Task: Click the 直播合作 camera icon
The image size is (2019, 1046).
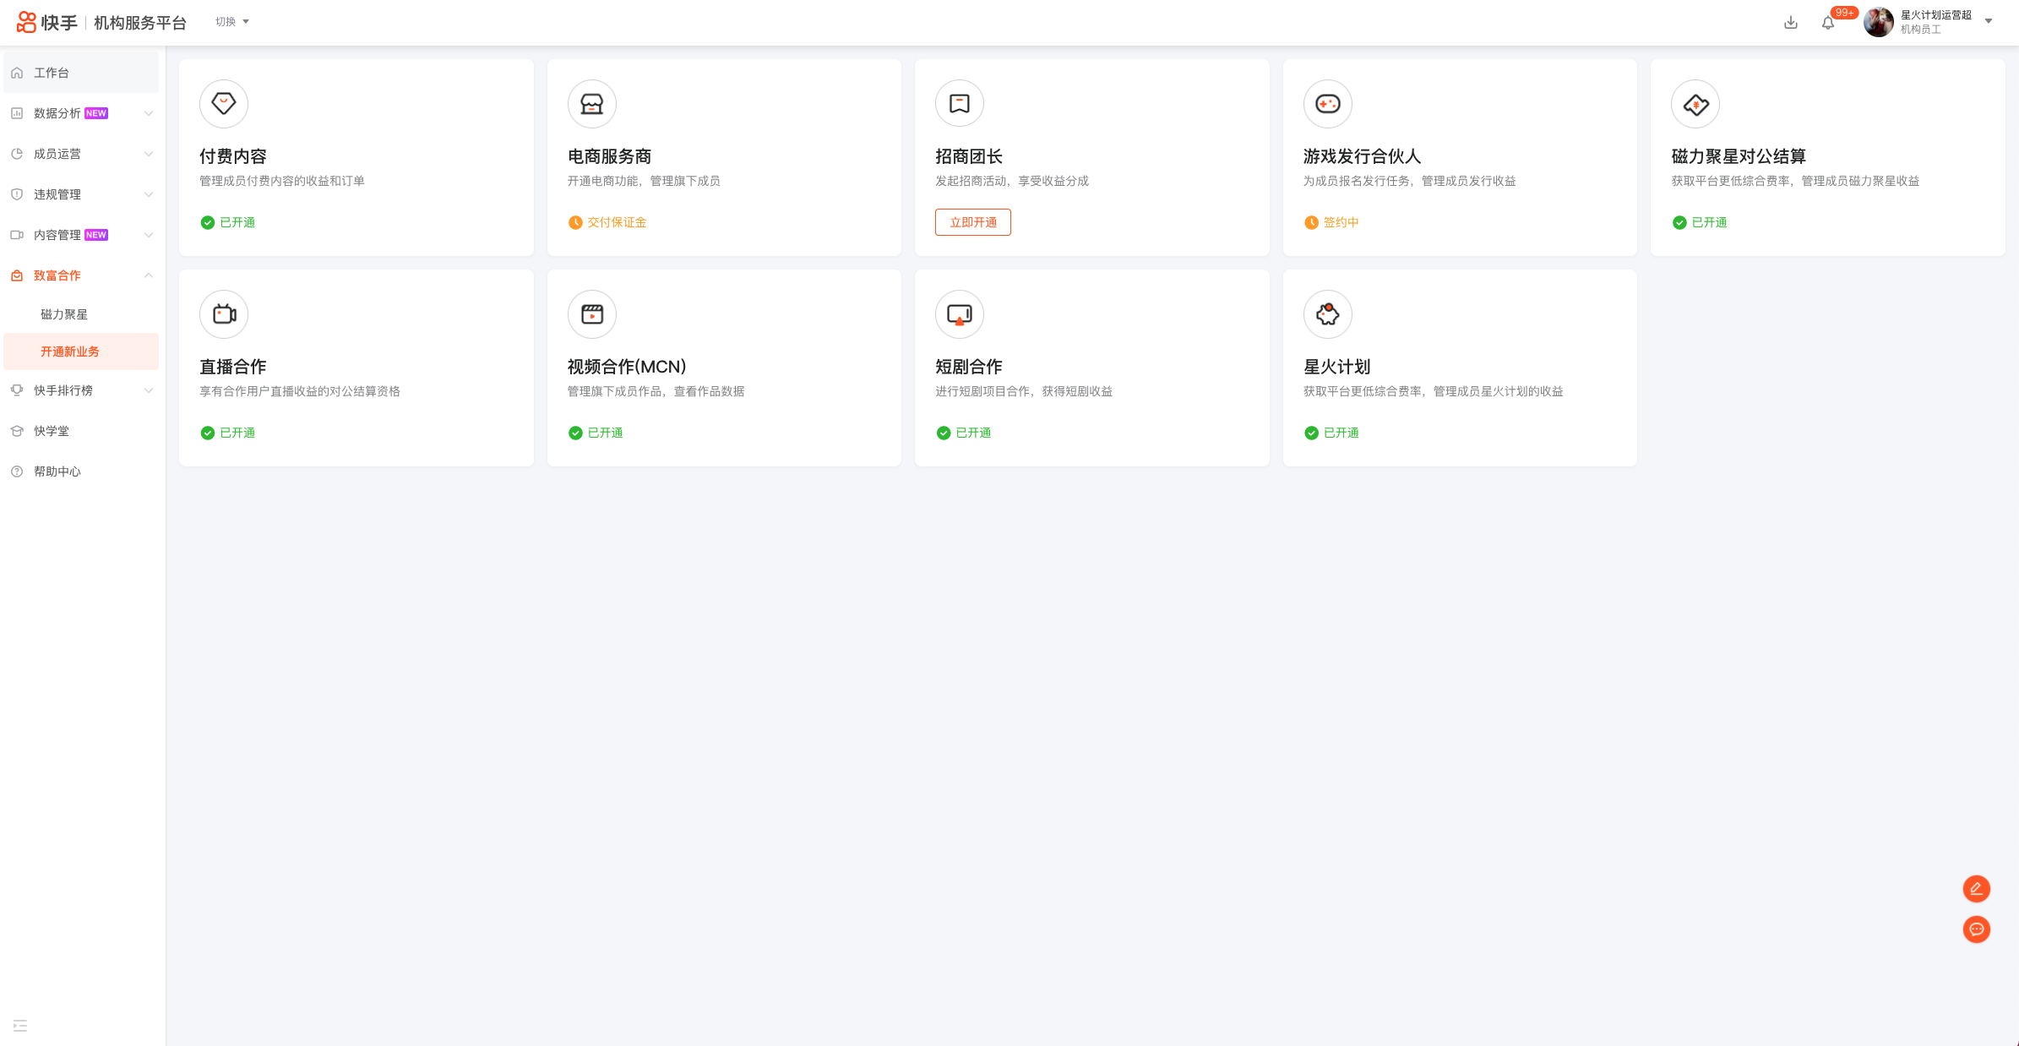Action: pos(224,314)
